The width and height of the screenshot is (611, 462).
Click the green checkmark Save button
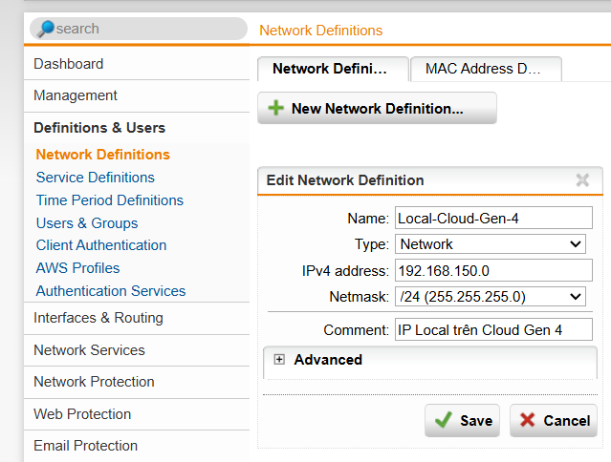pyautogui.click(x=462, y=420)
